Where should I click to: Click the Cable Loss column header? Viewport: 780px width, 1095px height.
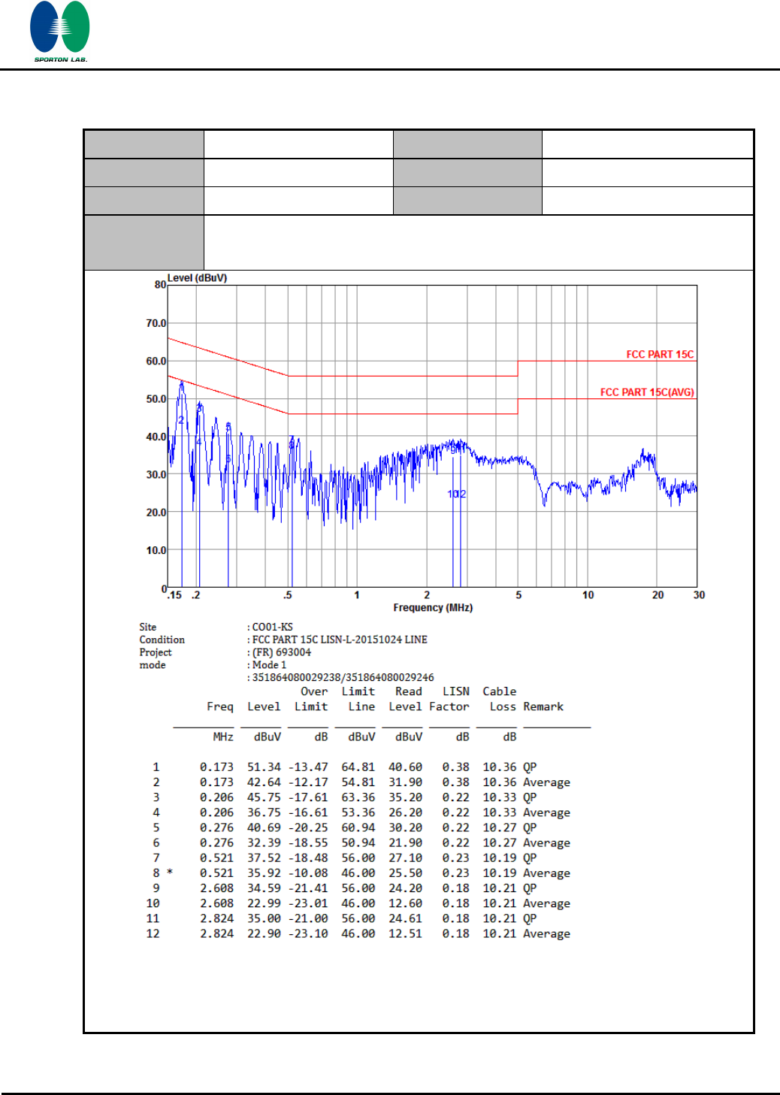point(500,699)
